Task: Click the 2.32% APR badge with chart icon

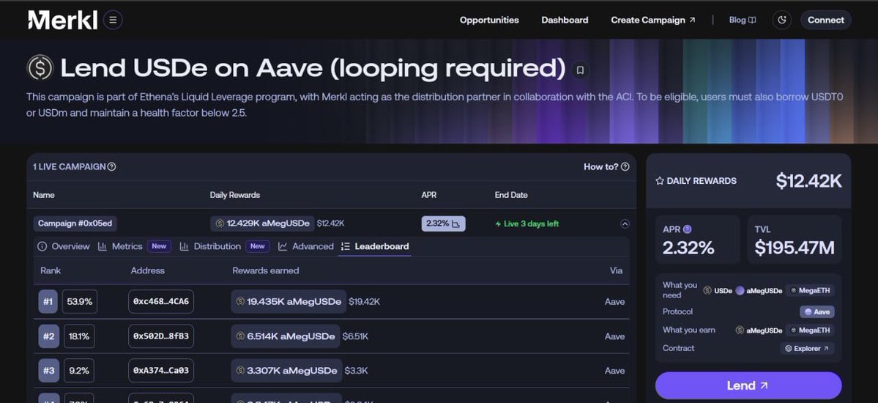Action: [444, 223]
